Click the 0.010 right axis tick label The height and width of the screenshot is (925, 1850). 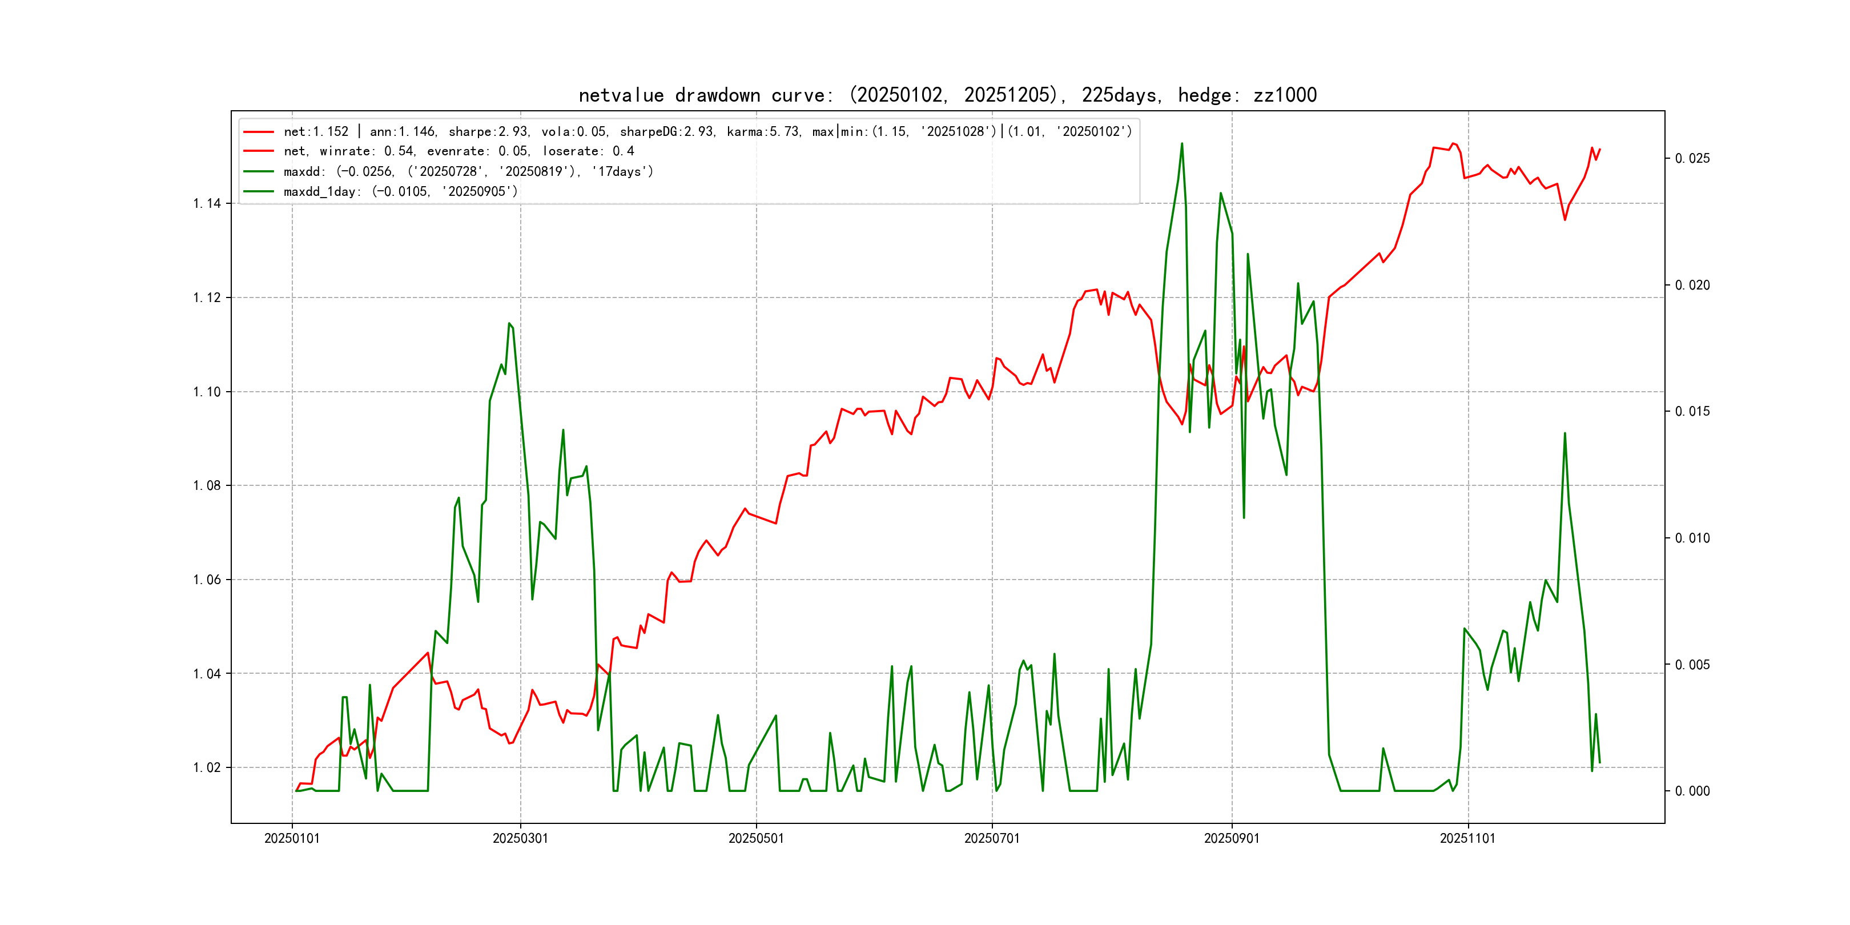(1692, 538)
